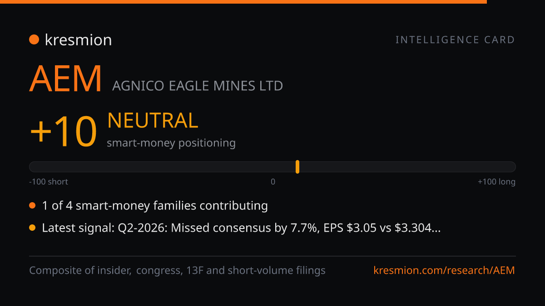The image size is (545, 306).
Task: Click the NEUTRAL rating label
Action: click(x=153, y=121)
